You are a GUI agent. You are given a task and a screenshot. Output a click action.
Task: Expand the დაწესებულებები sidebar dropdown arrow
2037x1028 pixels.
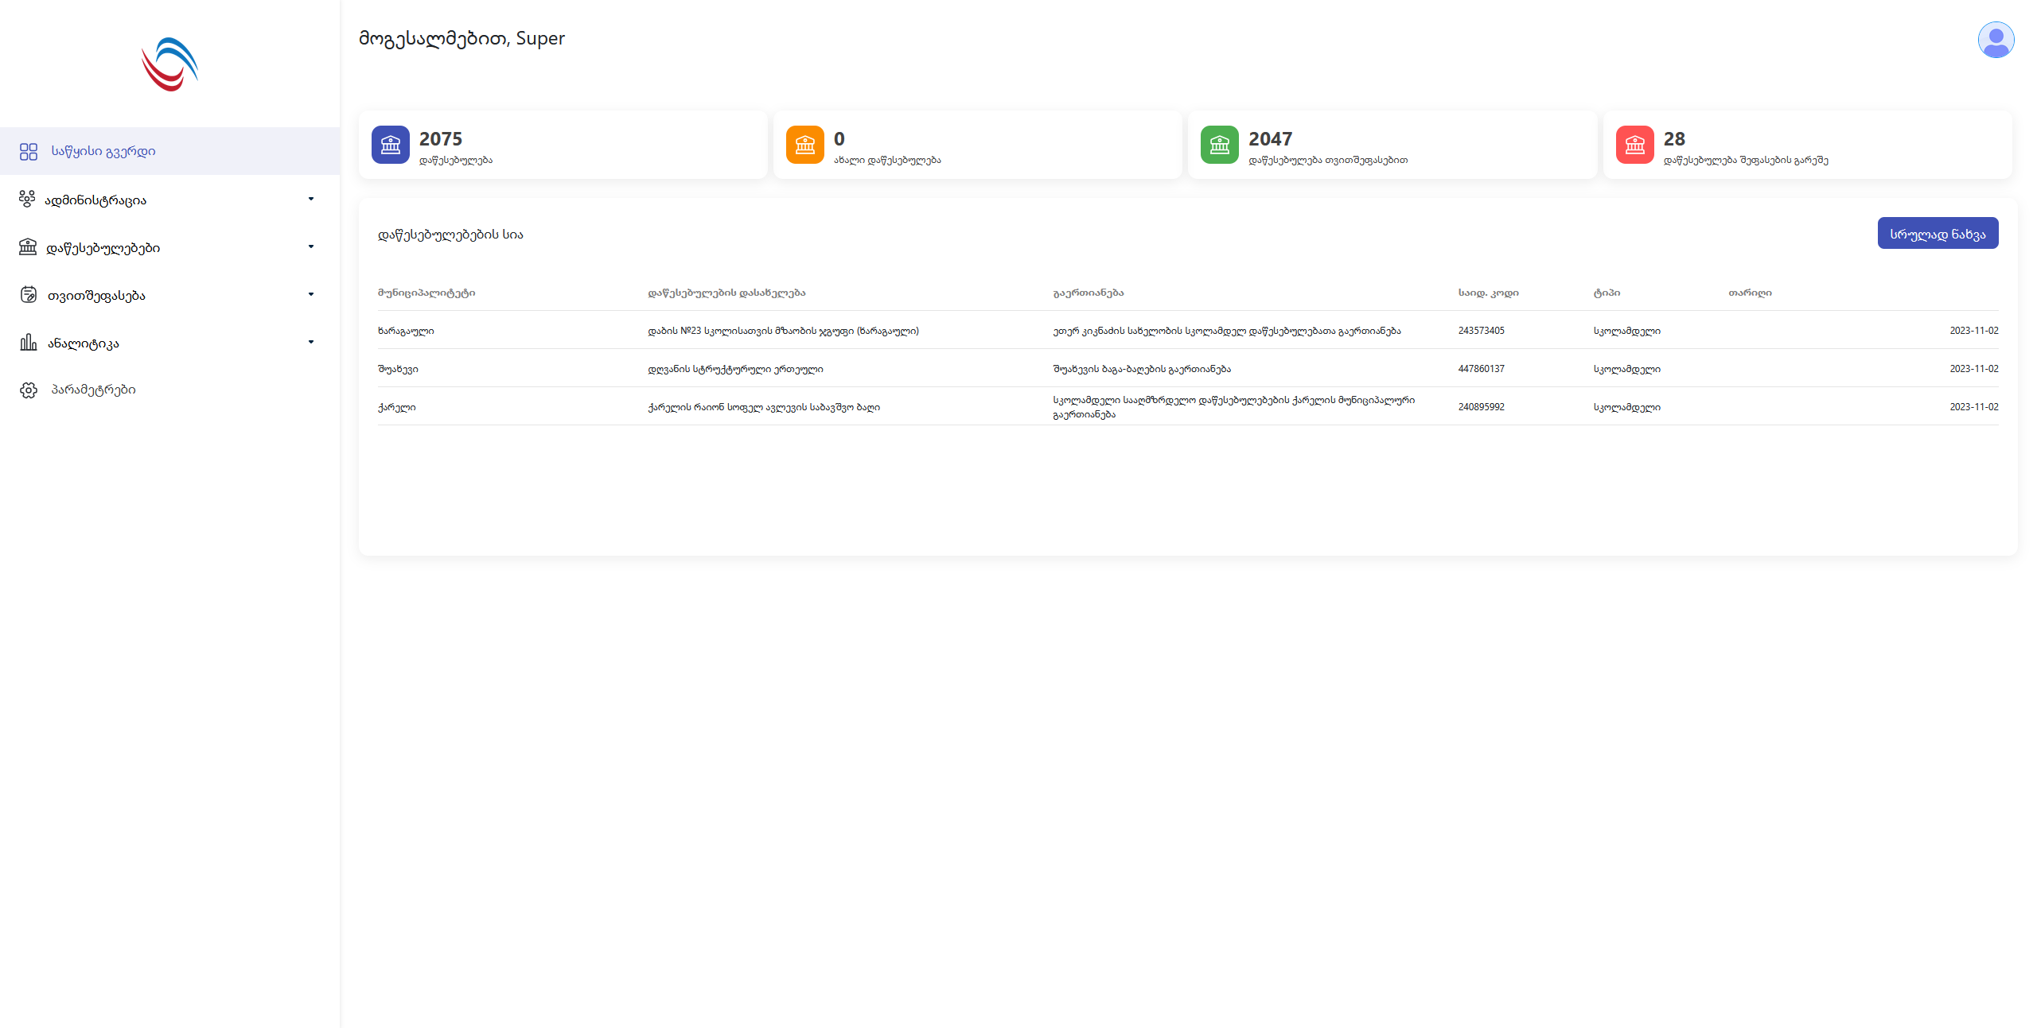coord(311,246)
